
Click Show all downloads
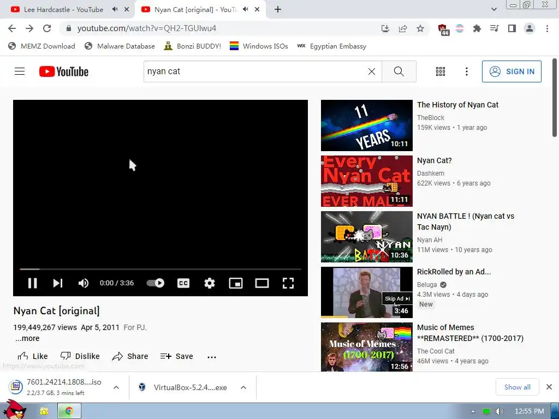click(518, 387)
